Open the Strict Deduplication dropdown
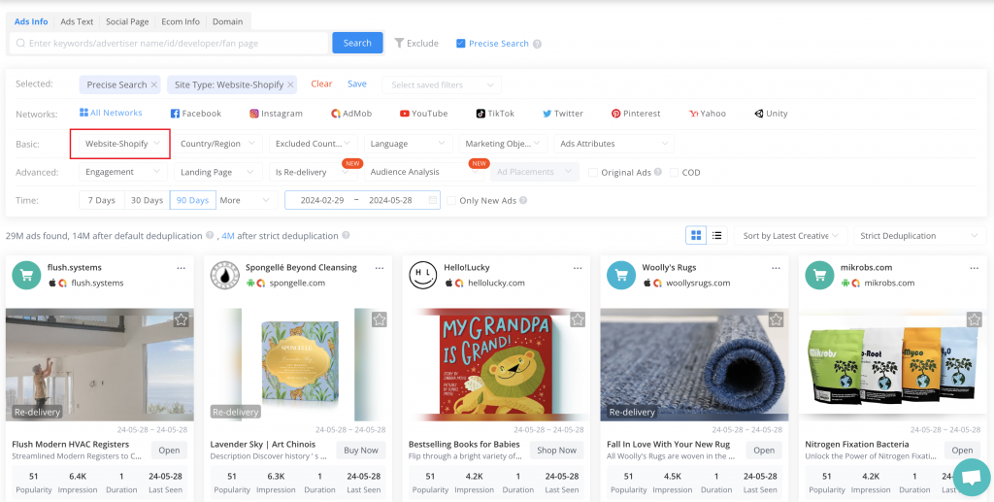The width and height of the screenshot is (994, 502). pyautogui.click(x=920, y=236)
